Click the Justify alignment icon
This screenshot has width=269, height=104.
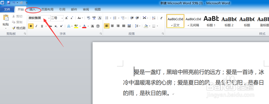[123, 26]
